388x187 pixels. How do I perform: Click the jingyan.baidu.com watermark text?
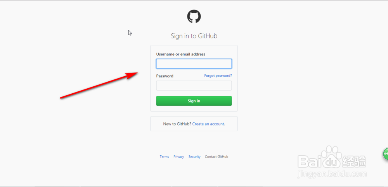tap(332, 174)
